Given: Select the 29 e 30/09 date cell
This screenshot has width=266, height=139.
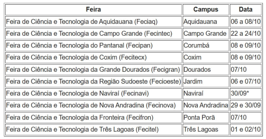Looking at the screenshot, I should click(x=245, y=106).
